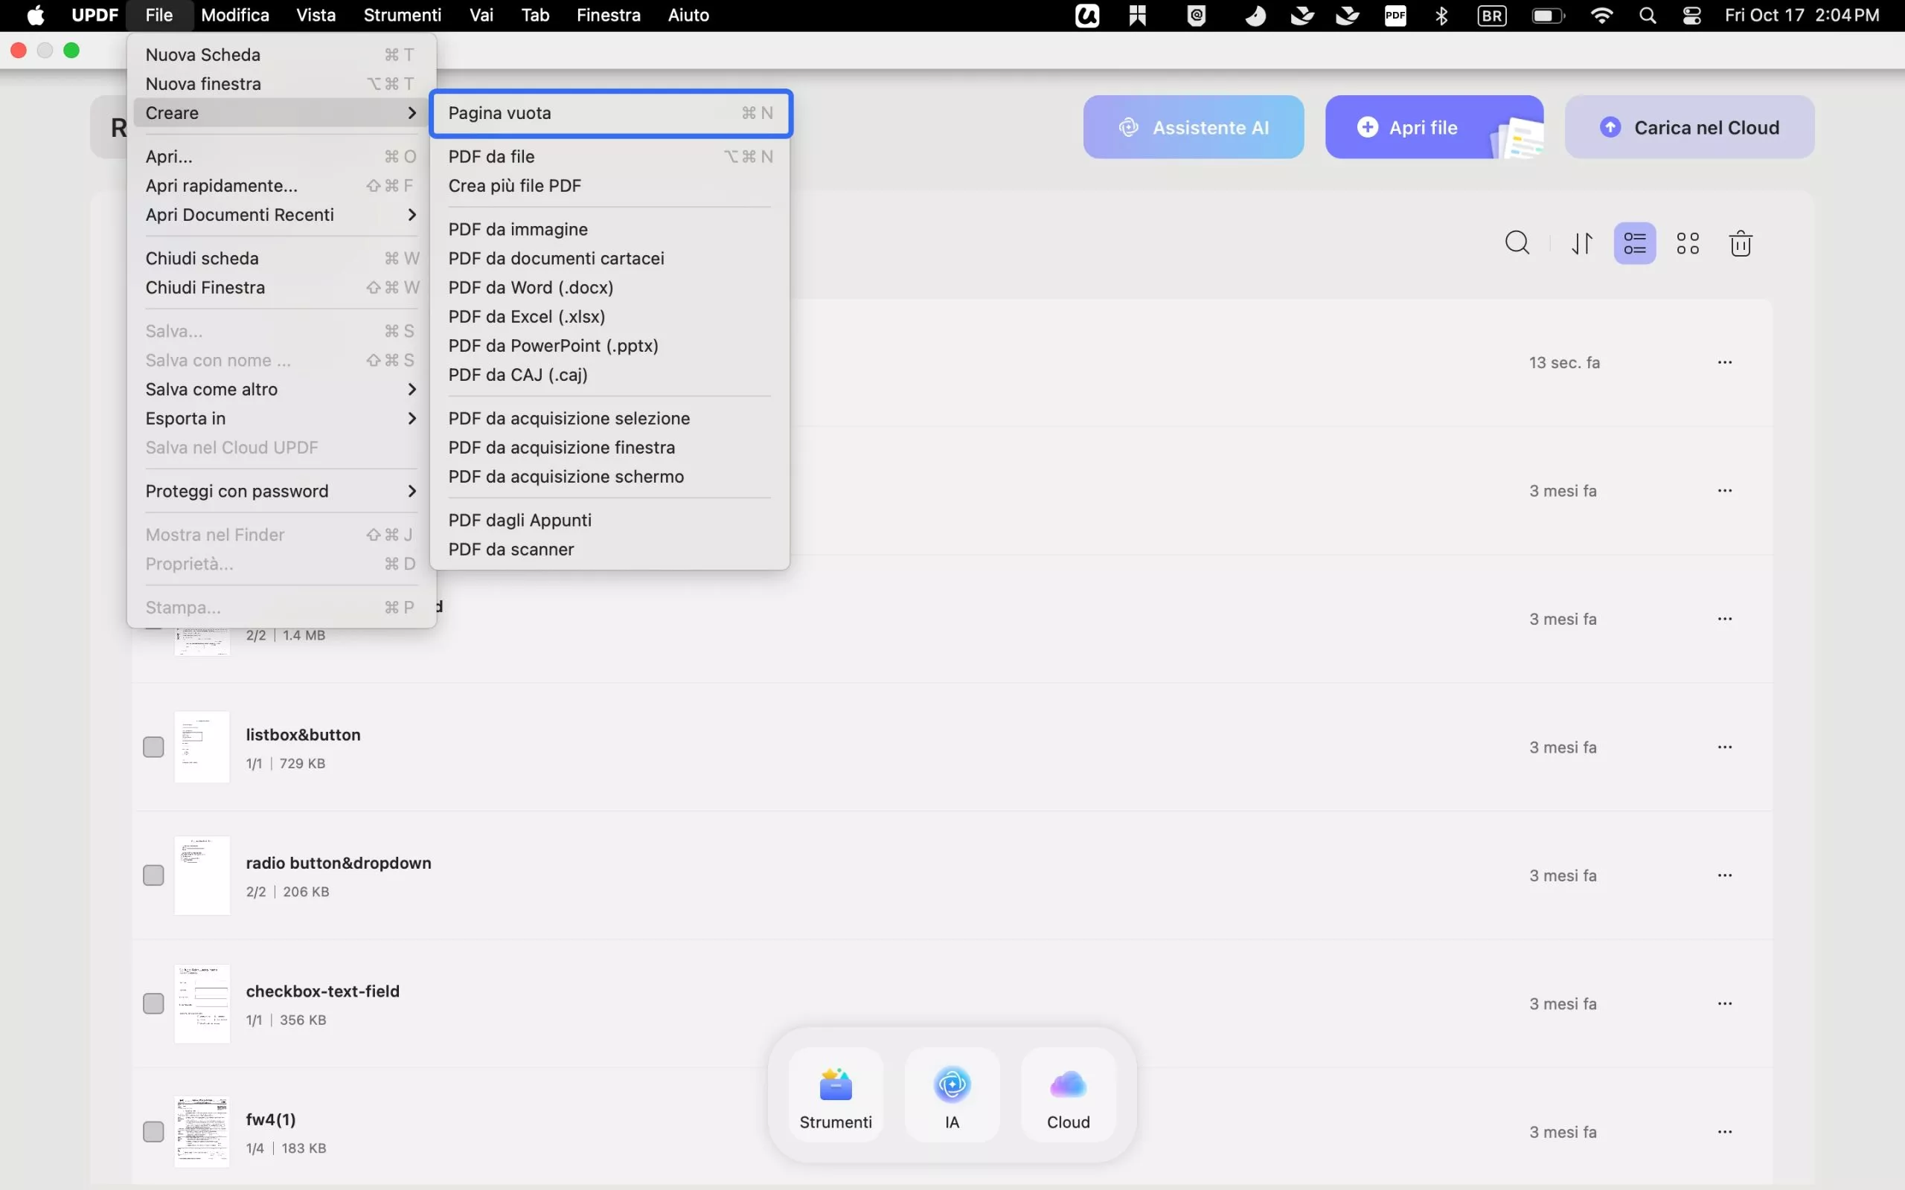This screenshot has width=1905, height=1190.
Task: Open Cloud from the bottom dock
Action: (1066, 1094)
